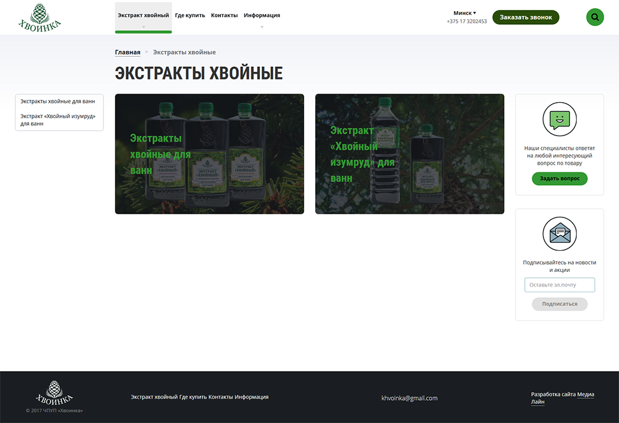Screen dimensions: 619x423
Task: Click the green chat smiley icon
Action: pyautogui.click(x=560, y=120)
